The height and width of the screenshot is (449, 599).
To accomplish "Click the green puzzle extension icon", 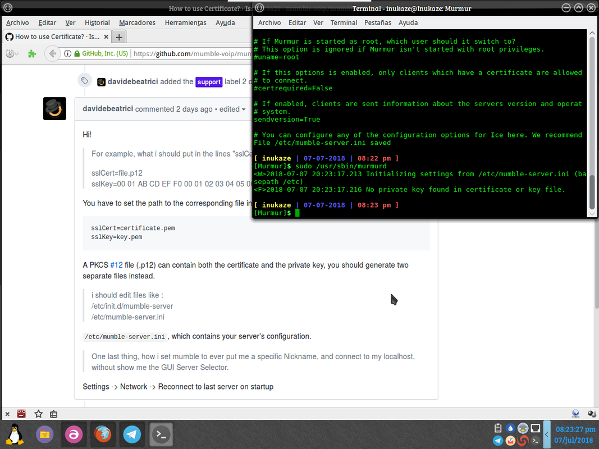I will click(32, 53).
